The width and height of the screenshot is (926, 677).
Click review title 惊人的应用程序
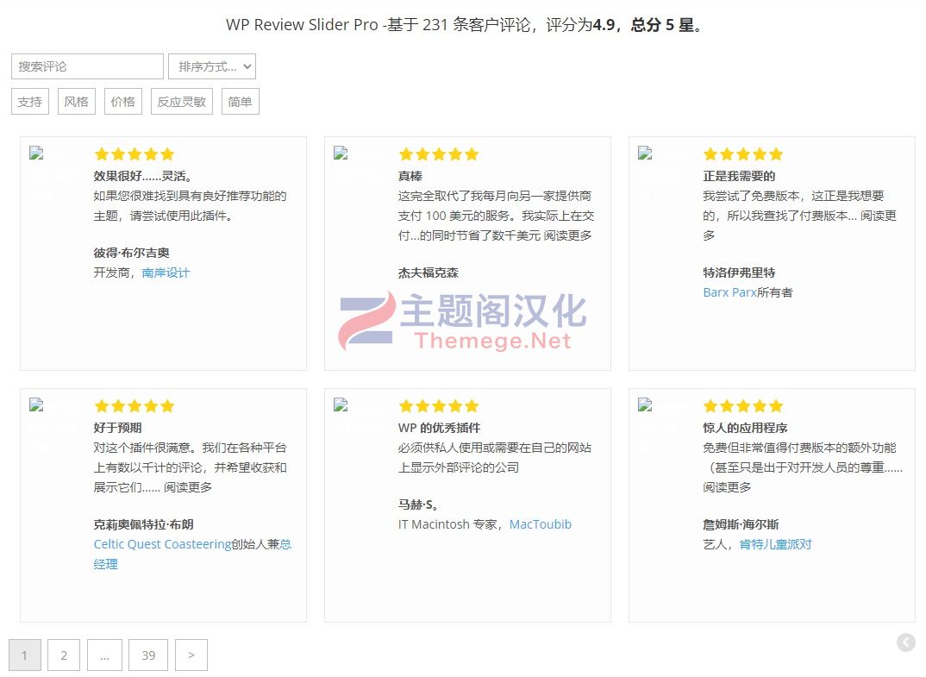click(x=745, y=427)
